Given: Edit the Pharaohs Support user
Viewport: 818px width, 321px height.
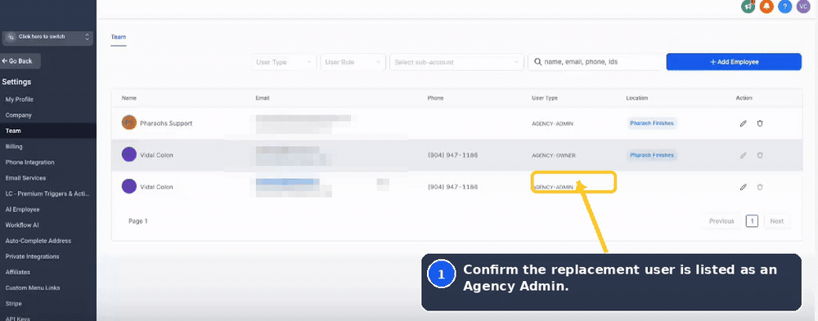Looking at the screenshot, I should pyautogui.click(x=744, y=123).
